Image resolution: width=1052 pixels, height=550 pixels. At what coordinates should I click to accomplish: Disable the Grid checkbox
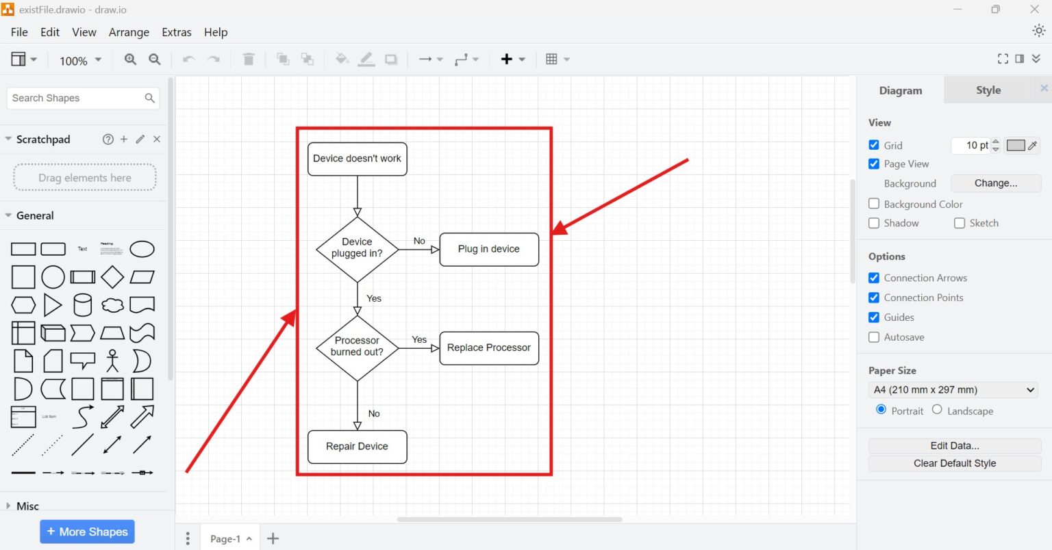click(x=874, y=145)
